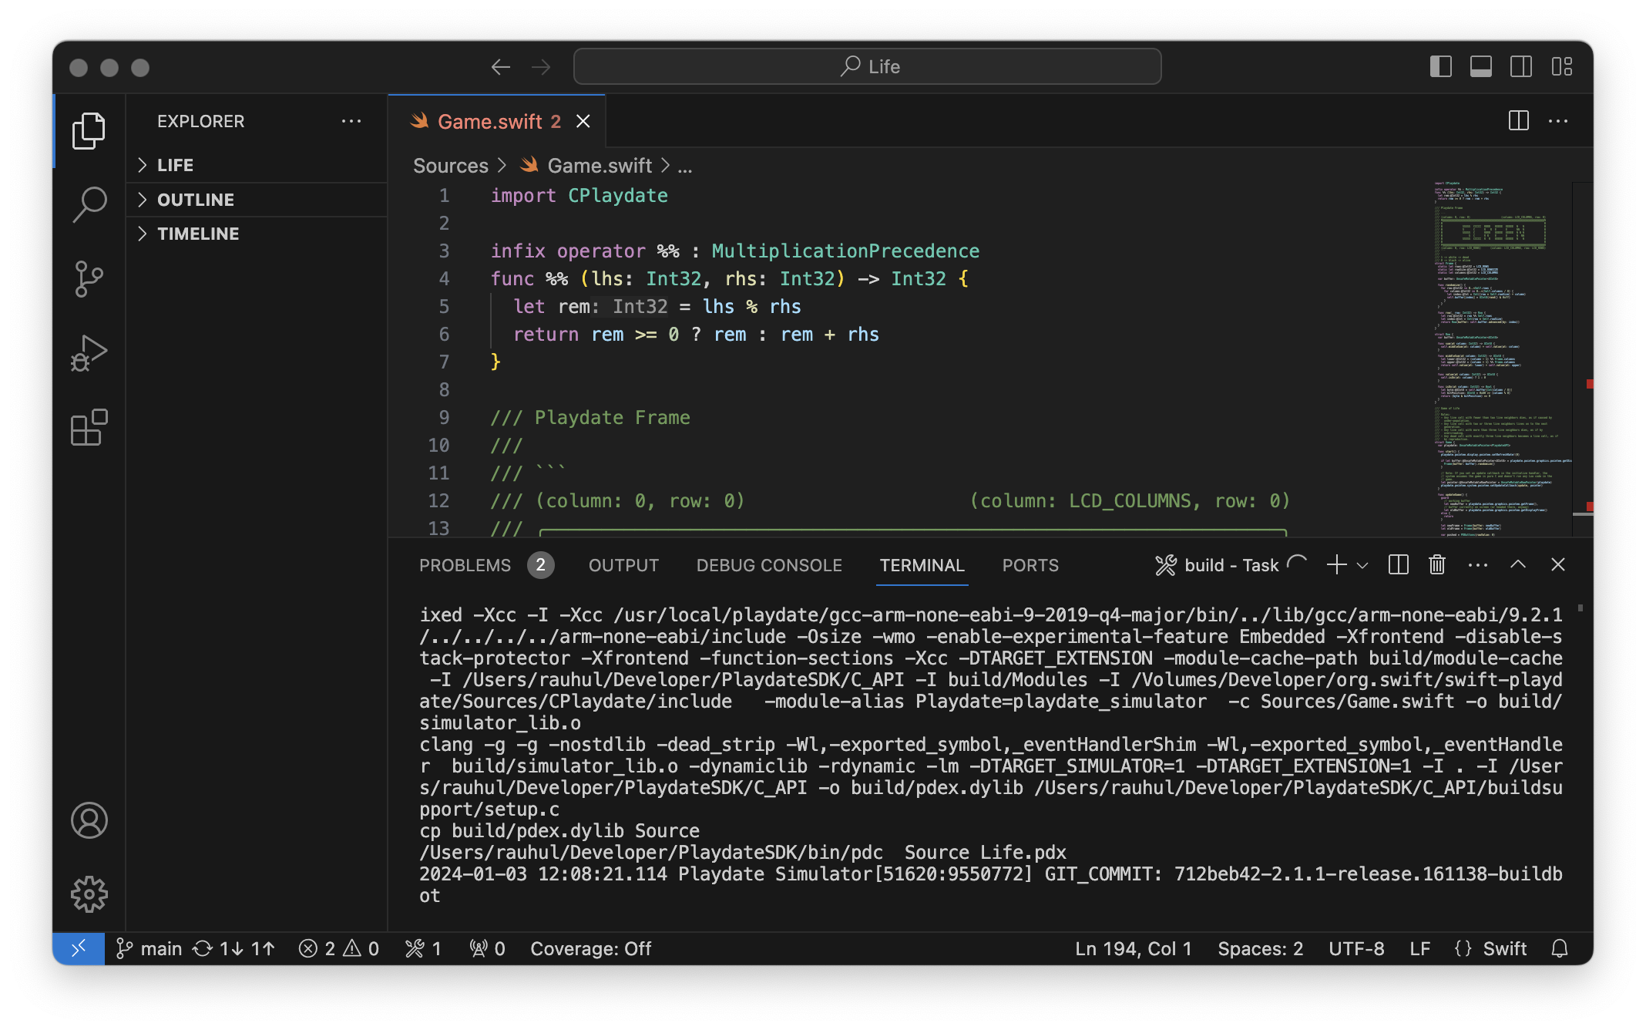Toggle Coverage: Off in status bar

click(591, 948)
